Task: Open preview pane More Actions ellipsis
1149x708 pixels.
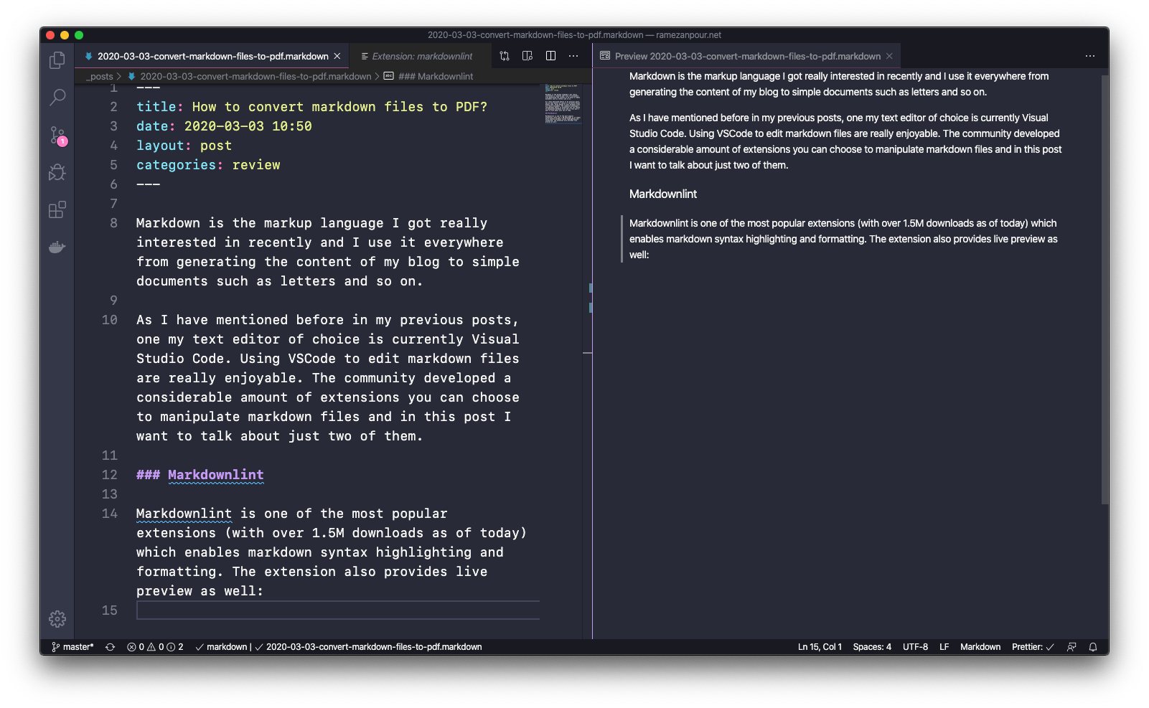Action: click(x=1090, y=56)
